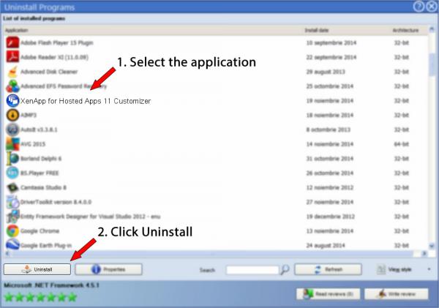Select the Advanced Disk Cleaner row text
This screenshot has width=439, height=308.
pyautogui.click(x=49, y=72)
